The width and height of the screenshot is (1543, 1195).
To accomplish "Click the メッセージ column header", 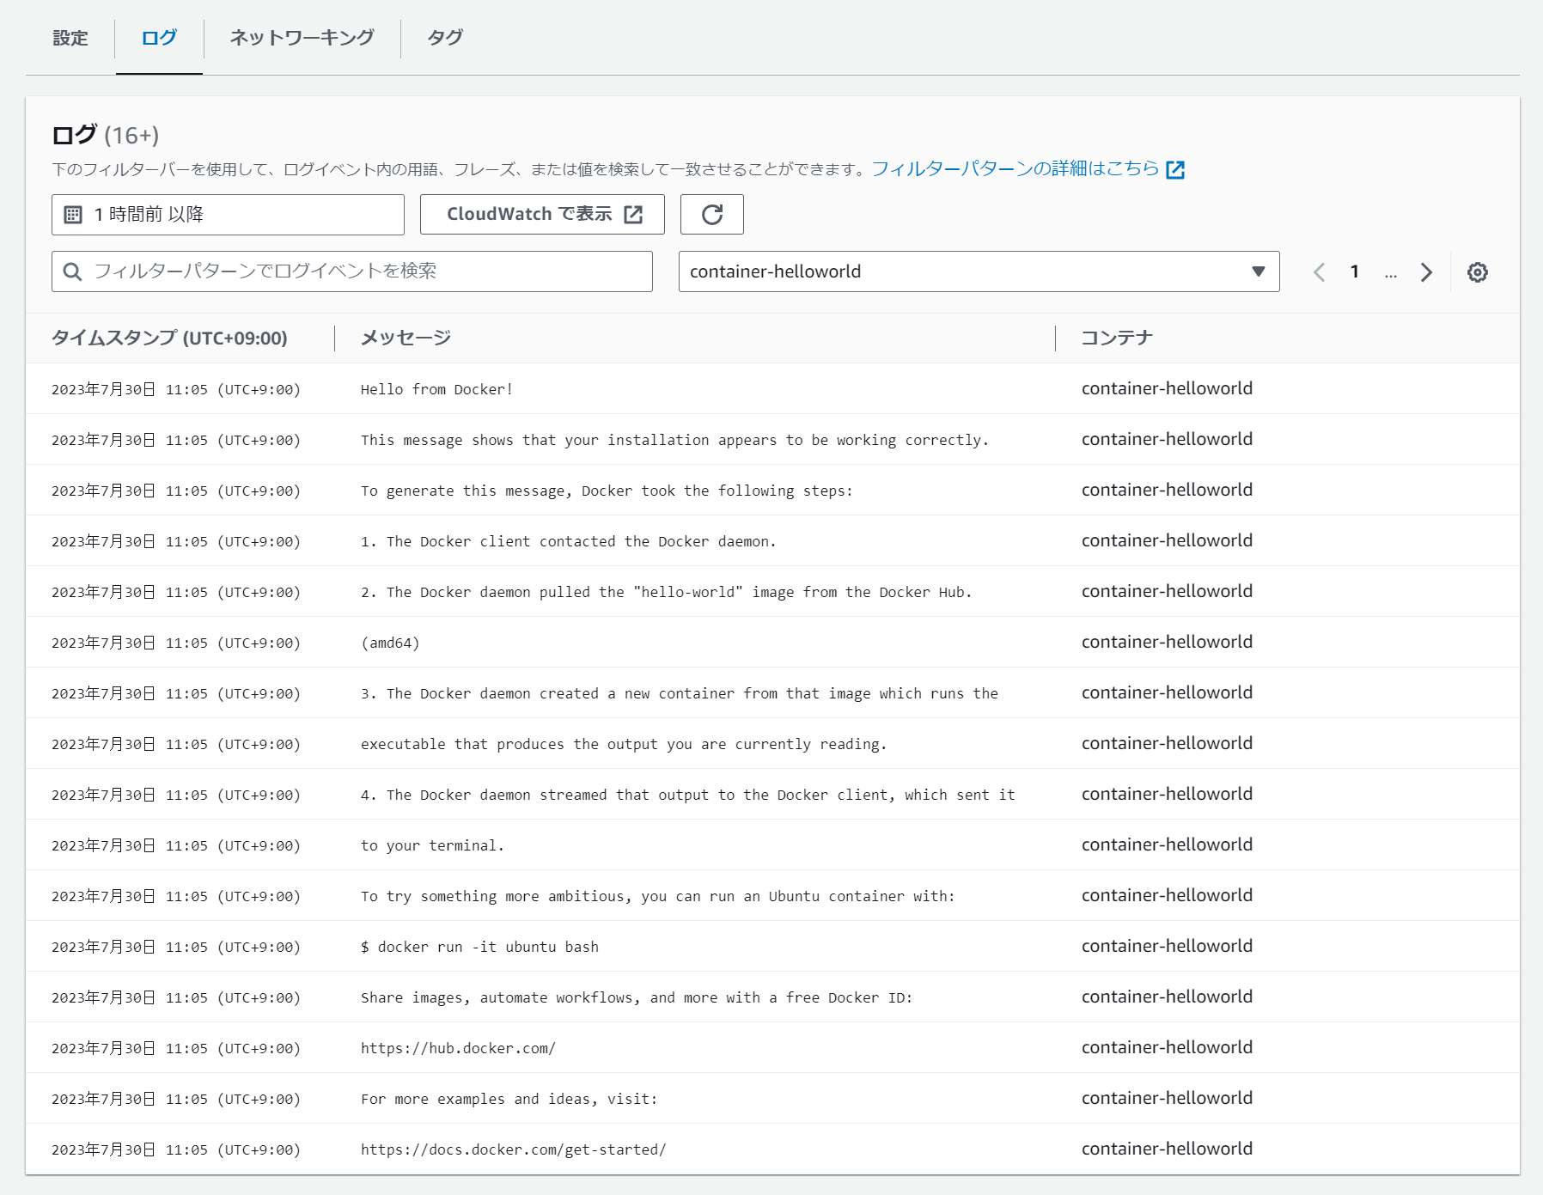I will (406, 338).
